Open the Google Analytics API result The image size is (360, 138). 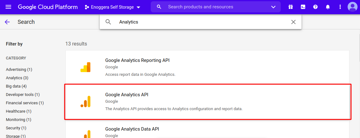(x=207, y=101)
